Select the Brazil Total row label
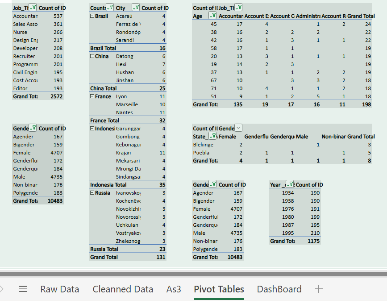 click(x=103, y=48)
